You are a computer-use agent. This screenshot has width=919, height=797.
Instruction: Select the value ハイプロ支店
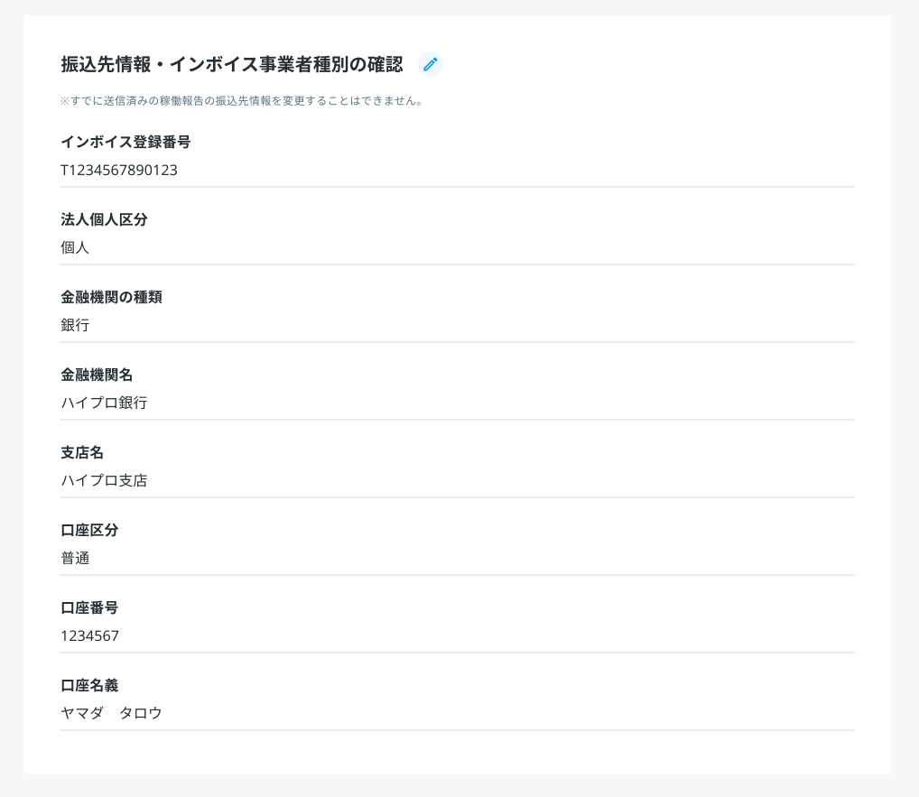click(x=105, y=480)
